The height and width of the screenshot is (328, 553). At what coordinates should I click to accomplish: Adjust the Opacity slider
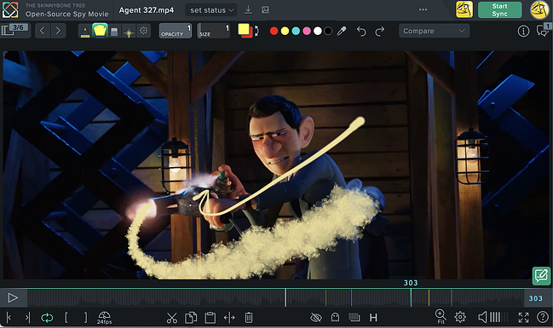pos(176,31)
